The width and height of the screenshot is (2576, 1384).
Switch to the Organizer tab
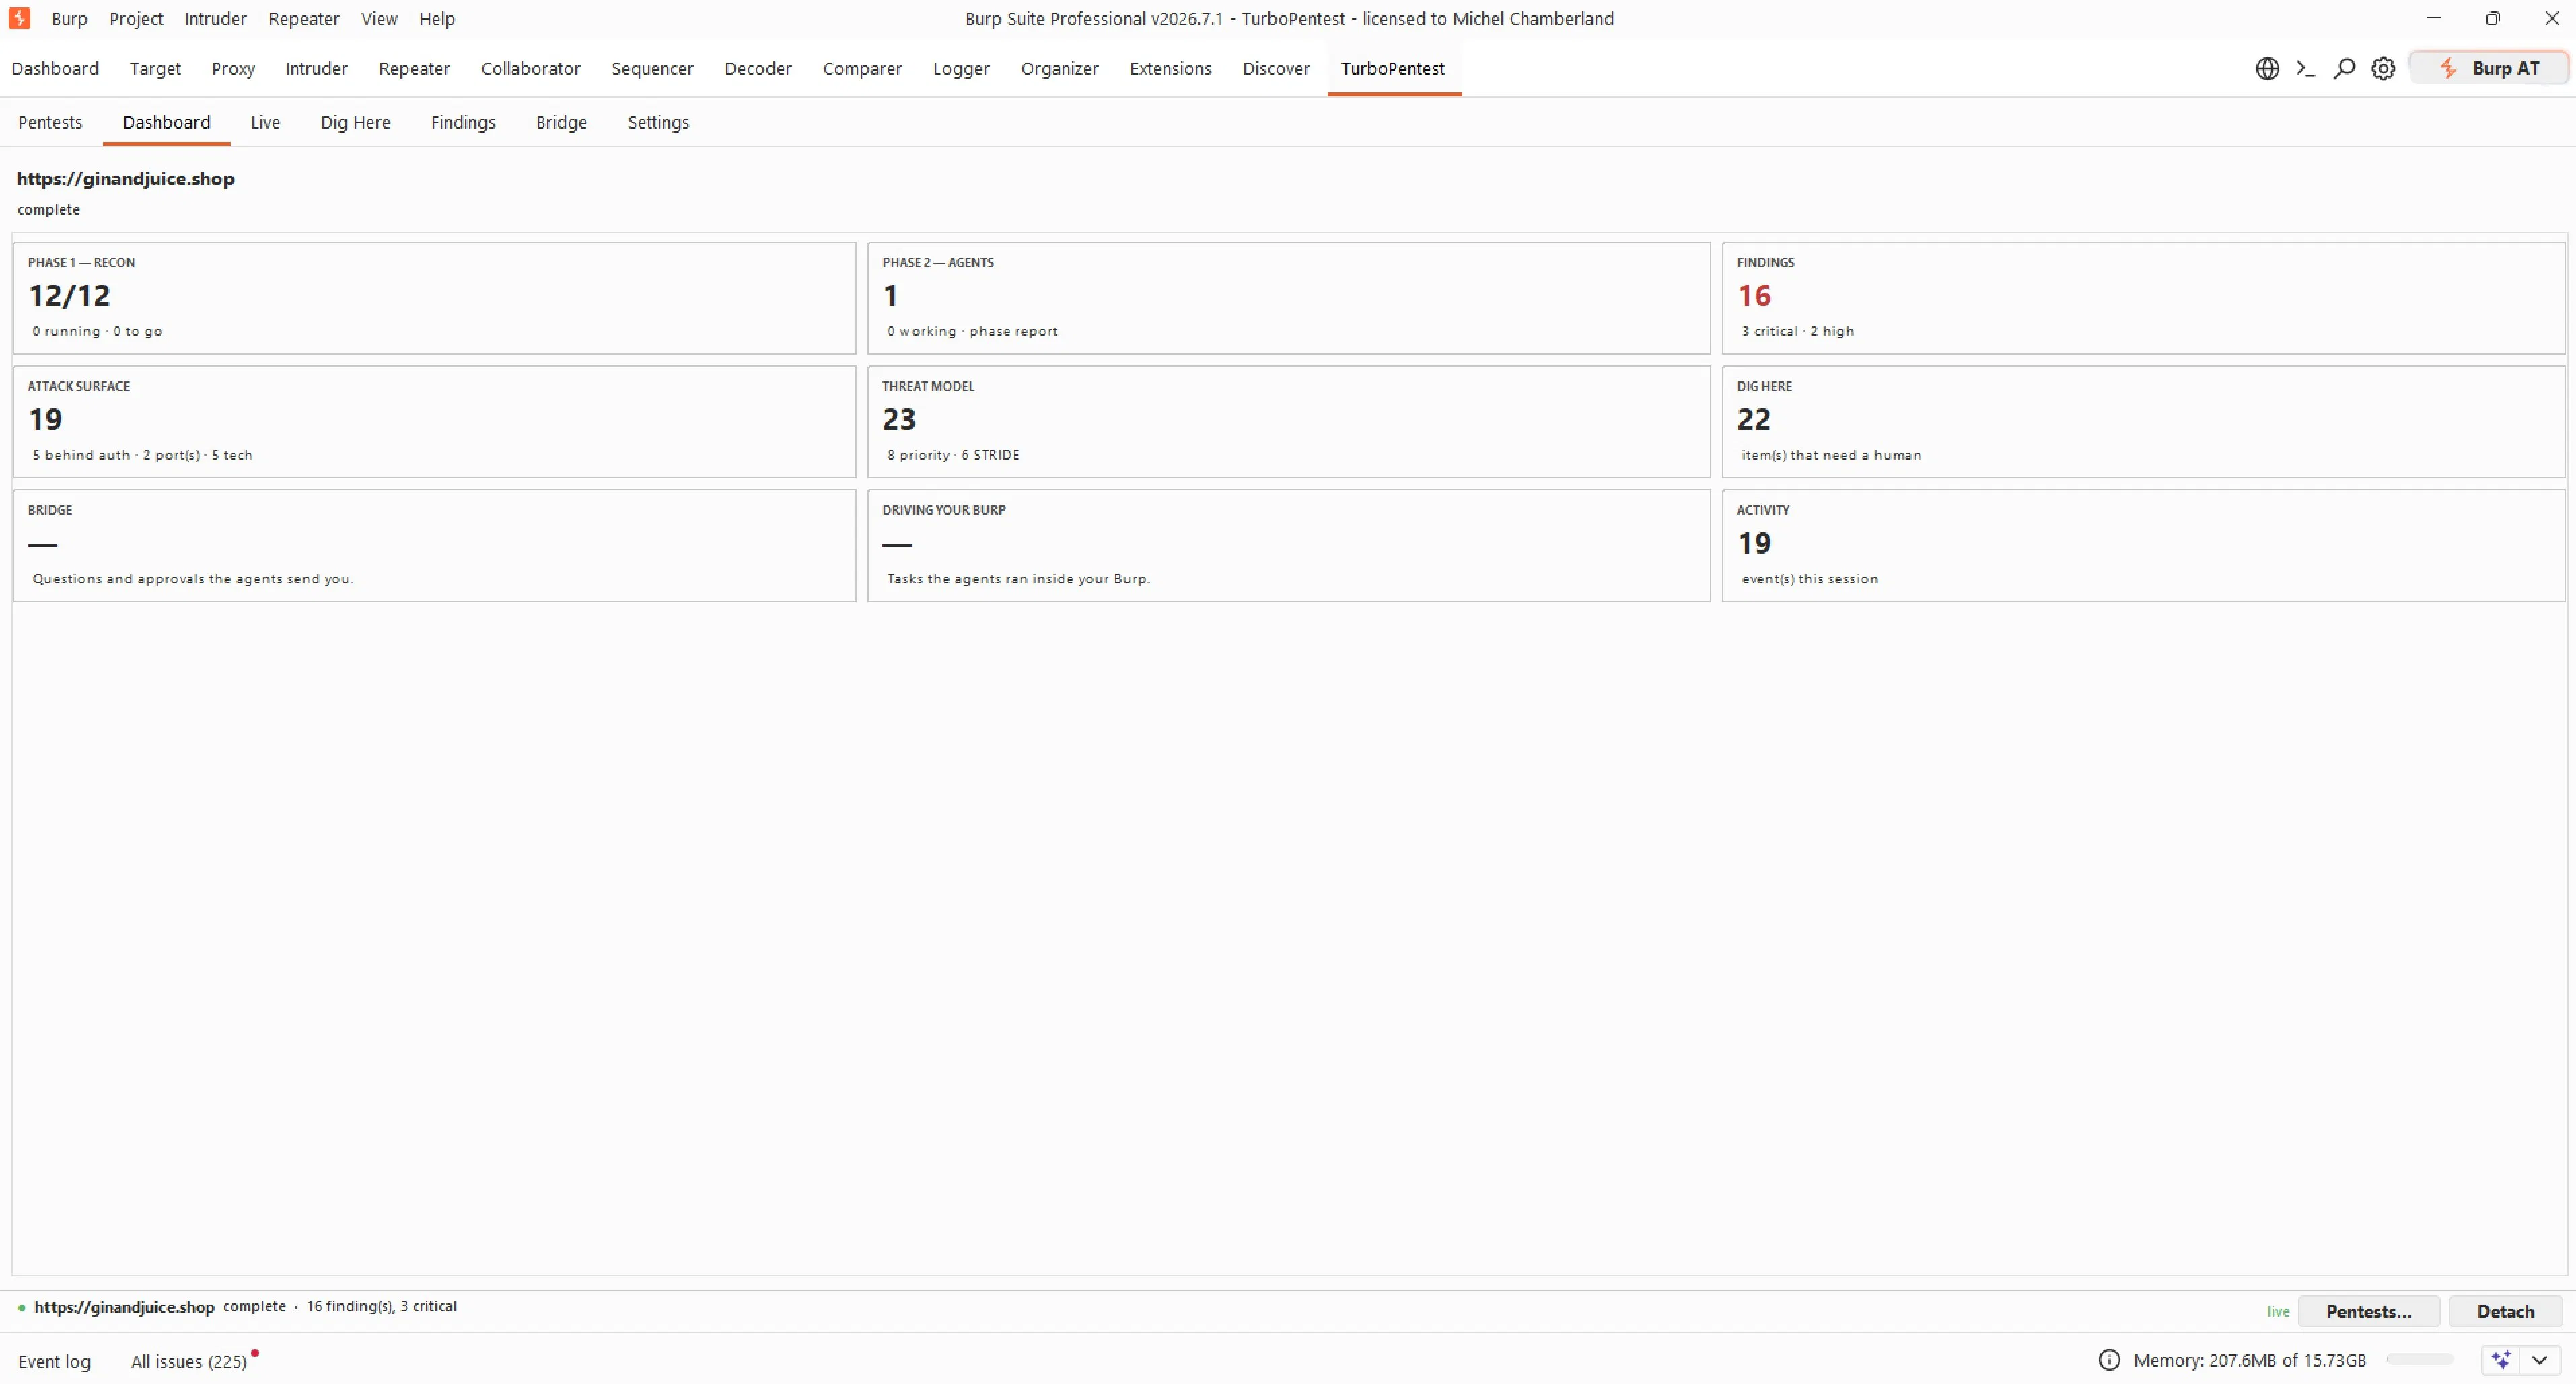click(x=1059, y=68)
